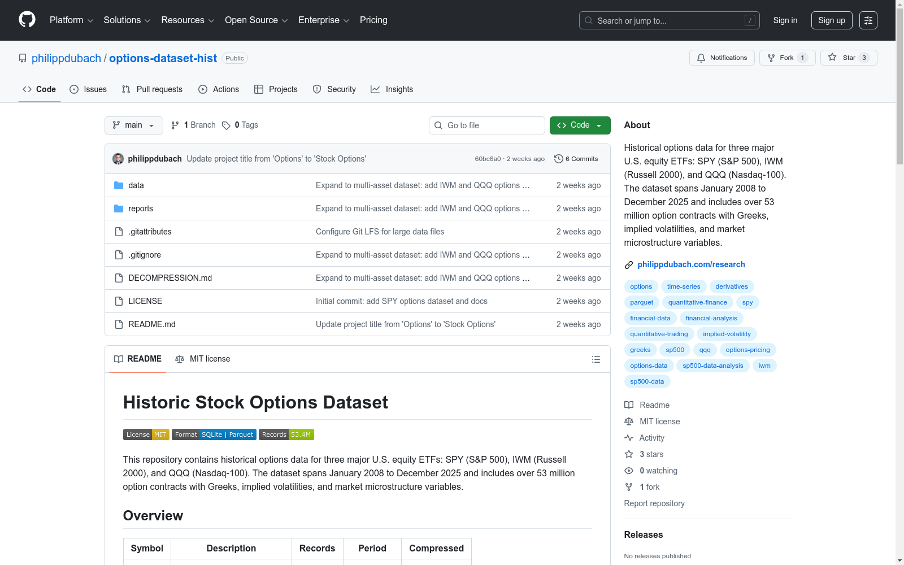904x565 pixels.
Task: Click the 1 Branch link
Action: (x=193, y=125)
